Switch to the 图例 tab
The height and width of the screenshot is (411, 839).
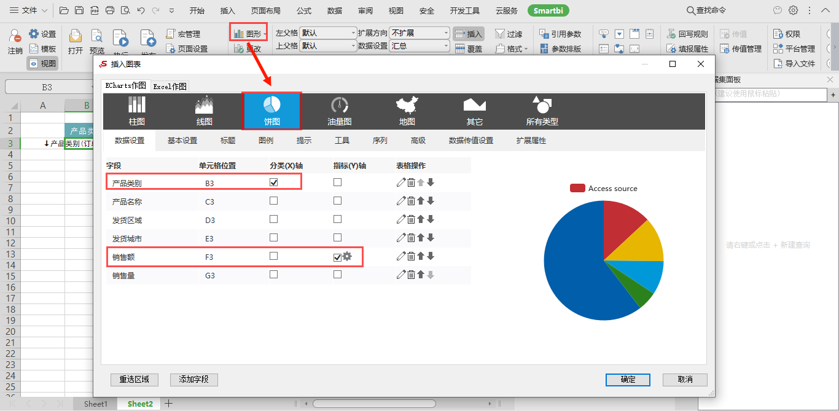(x=266, y=141)
